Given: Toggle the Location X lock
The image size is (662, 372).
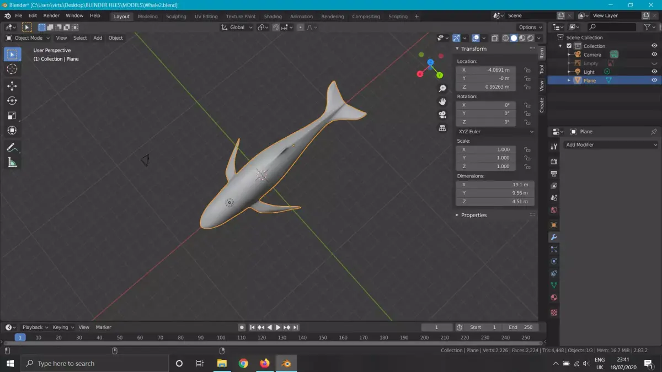Looking at the screenshot, I should click(527, 70).
